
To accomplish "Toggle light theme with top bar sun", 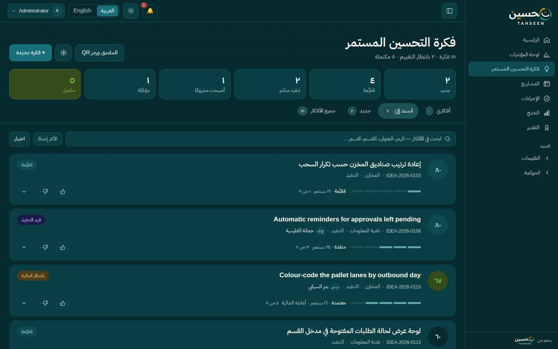I will (131, 11).
